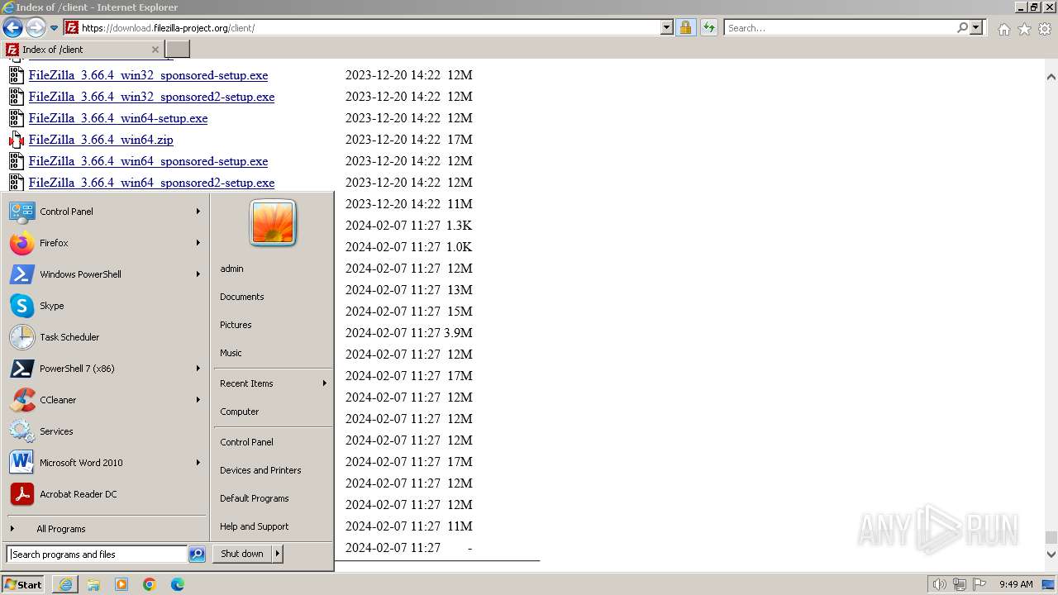Click the Start button on taskbar
The image size is (1058, 595).
23,584
